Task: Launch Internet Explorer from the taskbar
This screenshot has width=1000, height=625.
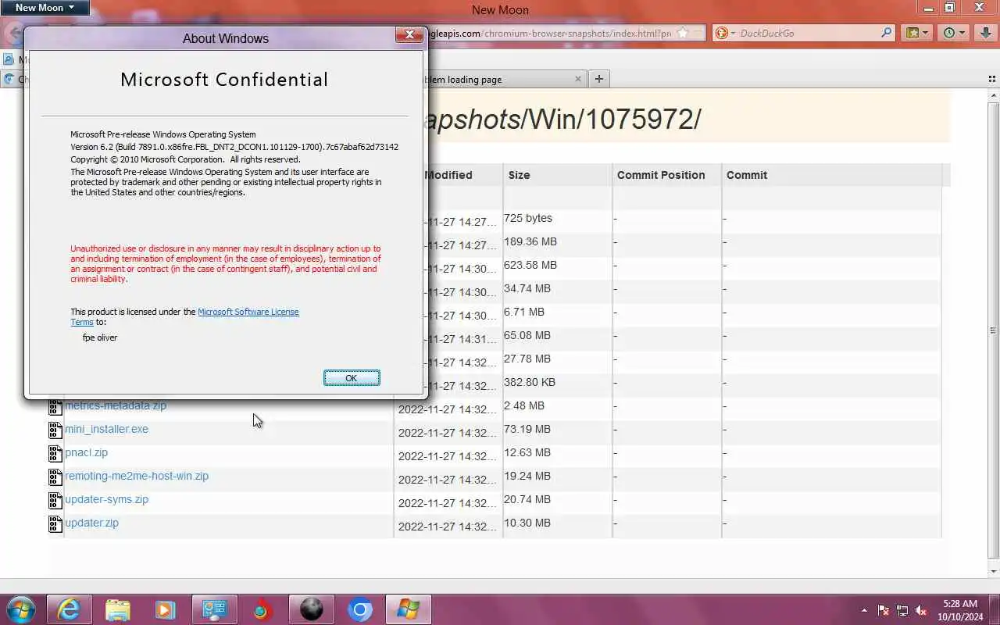Action: [69, 609]
